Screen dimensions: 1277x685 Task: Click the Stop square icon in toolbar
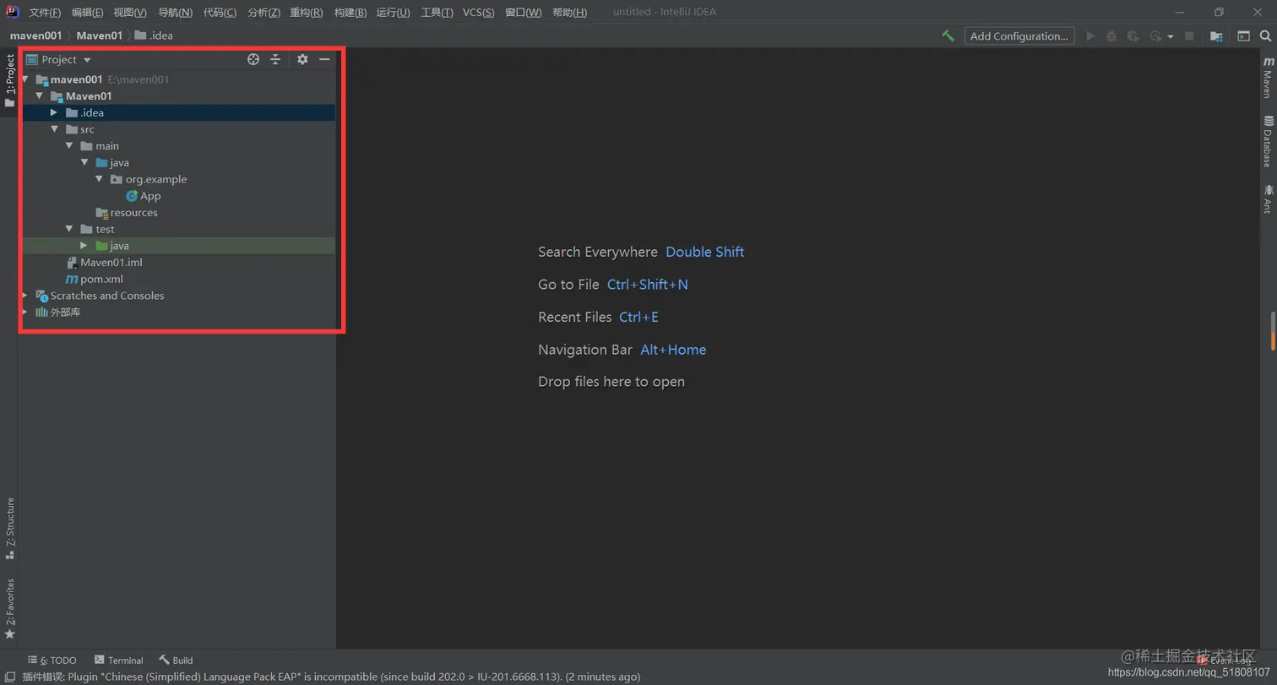pyautogui.click(x=1189, y=36)
